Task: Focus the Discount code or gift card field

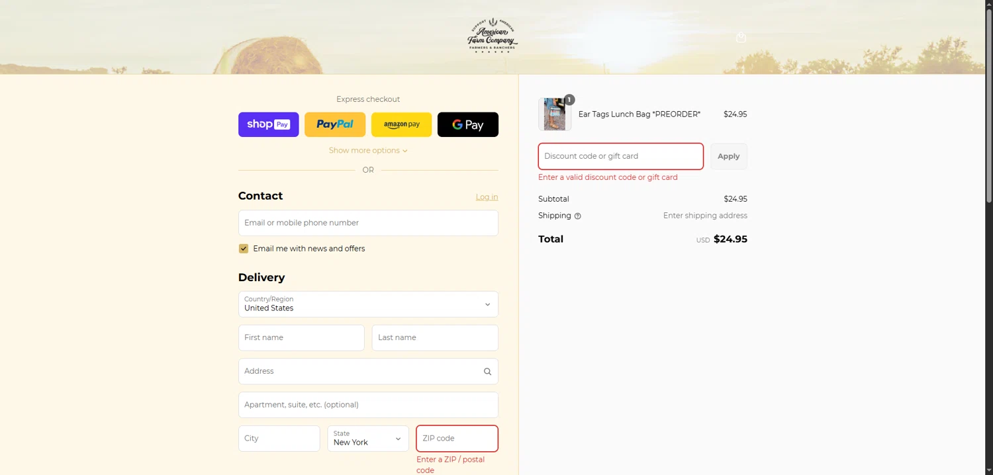Action: (621, 157)
